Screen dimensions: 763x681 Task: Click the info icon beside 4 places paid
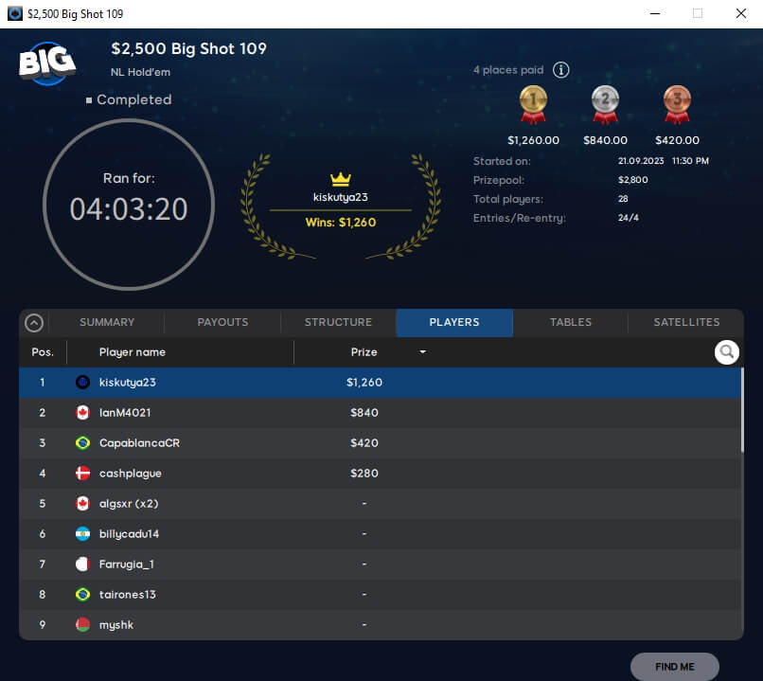560,70
